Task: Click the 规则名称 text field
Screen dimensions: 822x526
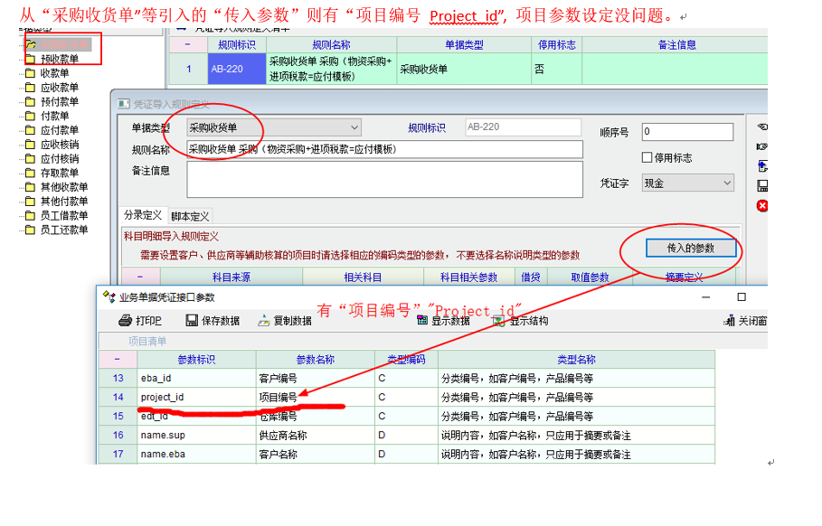Action: click(x=384, y=150)
